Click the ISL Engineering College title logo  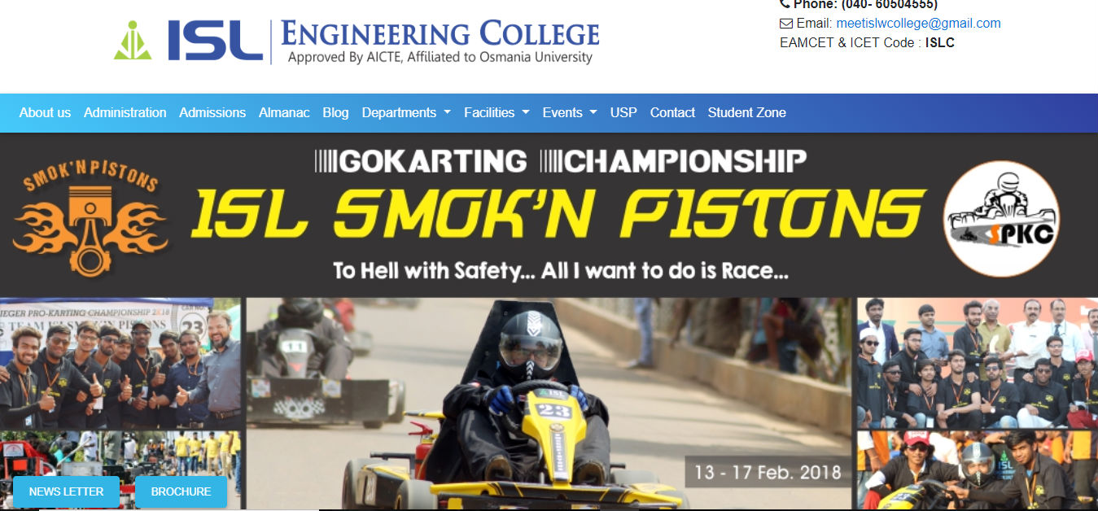tap(357, 41)
